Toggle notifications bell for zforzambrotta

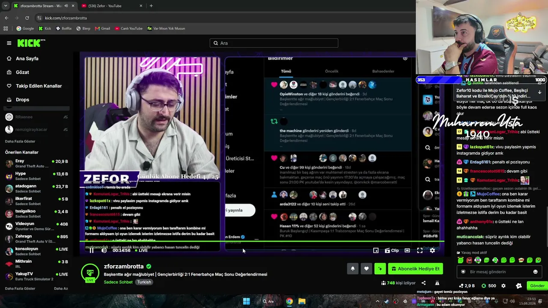click(x=353, y=269)
